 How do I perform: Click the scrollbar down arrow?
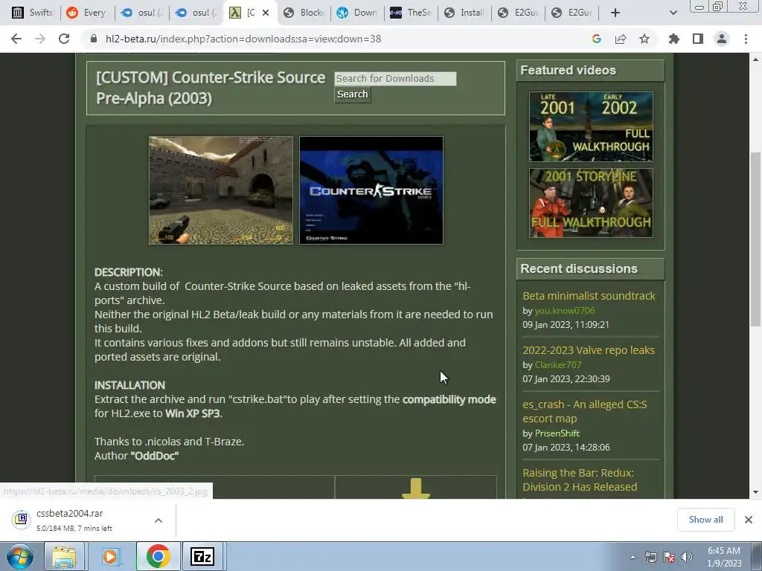[x=755, y=492]
